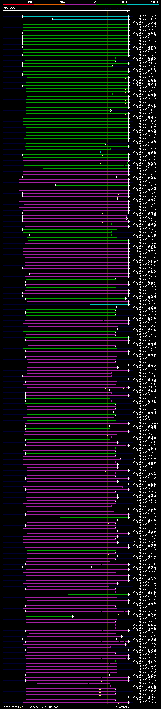Open hit UniRef100_Q41979
Screen dimensions: 161x709
click(144, 304)
